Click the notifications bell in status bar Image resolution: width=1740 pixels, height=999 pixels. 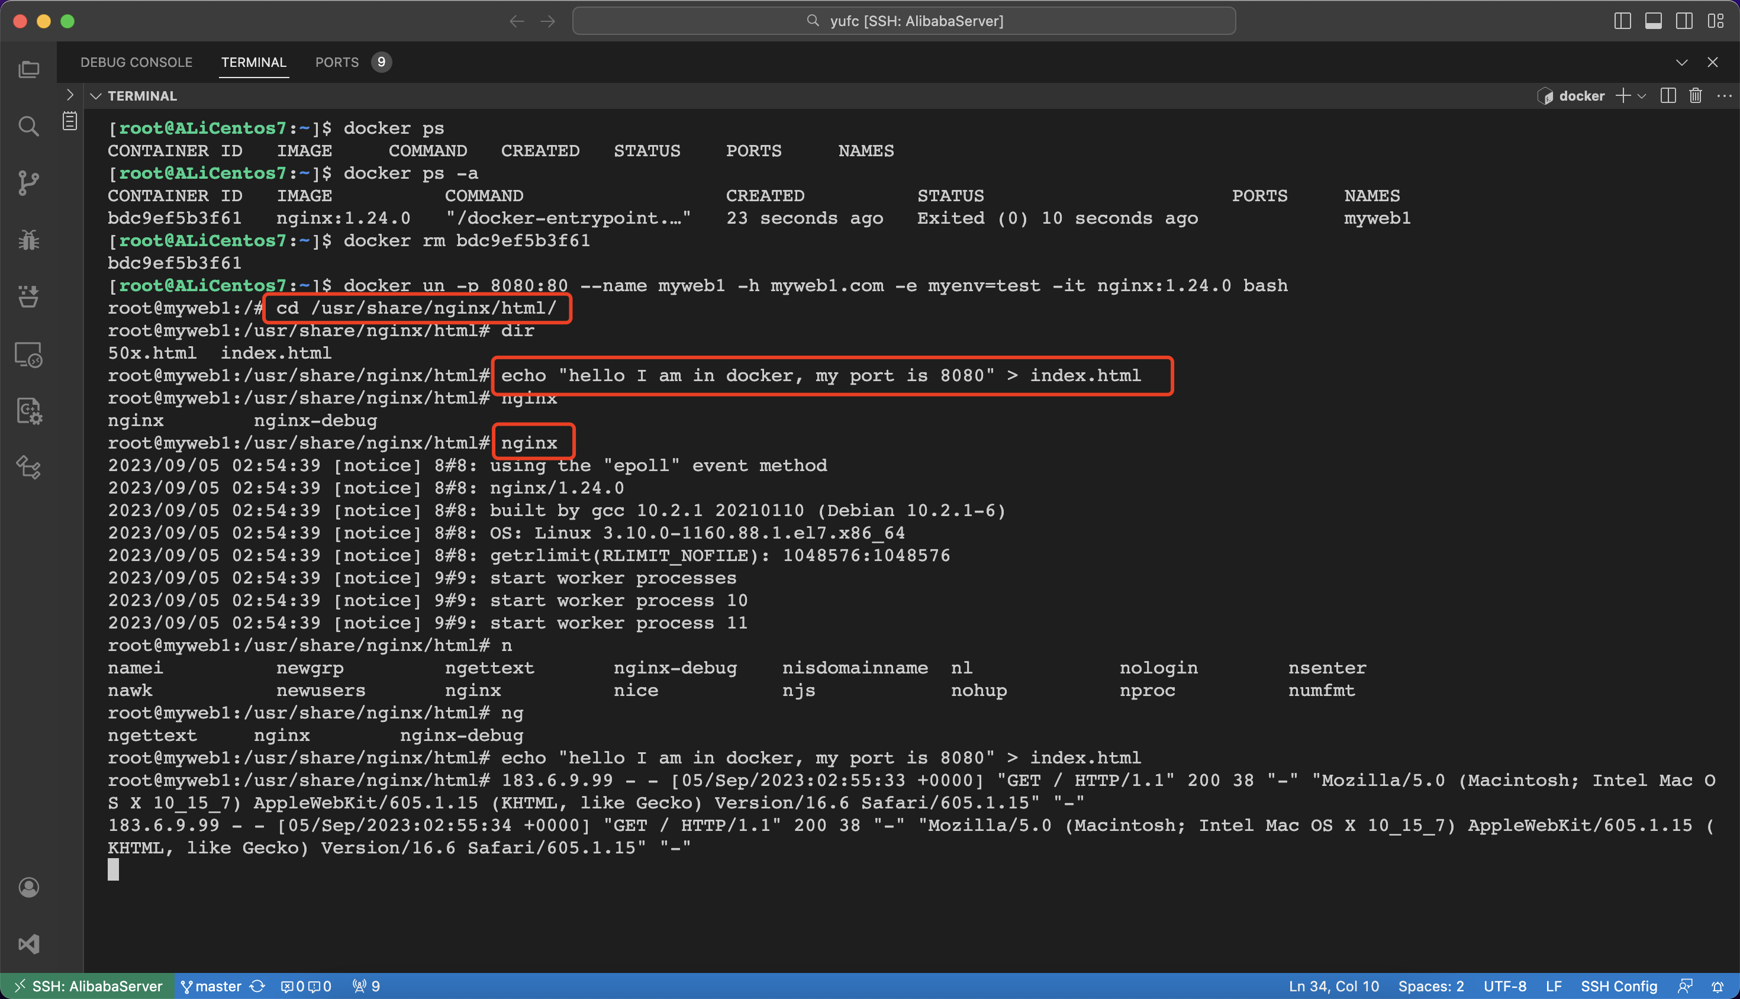coord(1718,986)
